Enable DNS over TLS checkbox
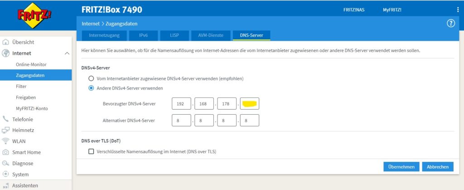This screenshot has width=464, height=190. [x=91, y=151]
